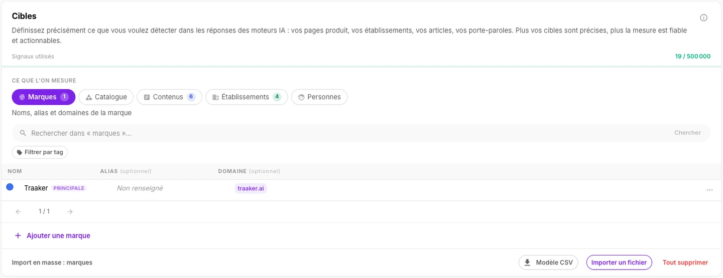This screenshot has height=278, width=723.
Task: Click the Chercher search button
Action: pyautogui.click(x=687, y=133)
